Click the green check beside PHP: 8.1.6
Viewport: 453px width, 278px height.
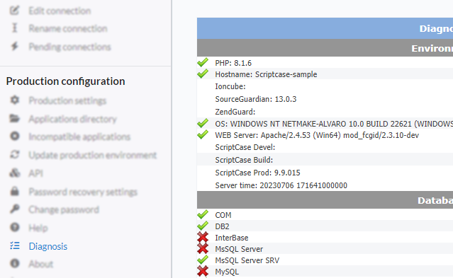203,62
